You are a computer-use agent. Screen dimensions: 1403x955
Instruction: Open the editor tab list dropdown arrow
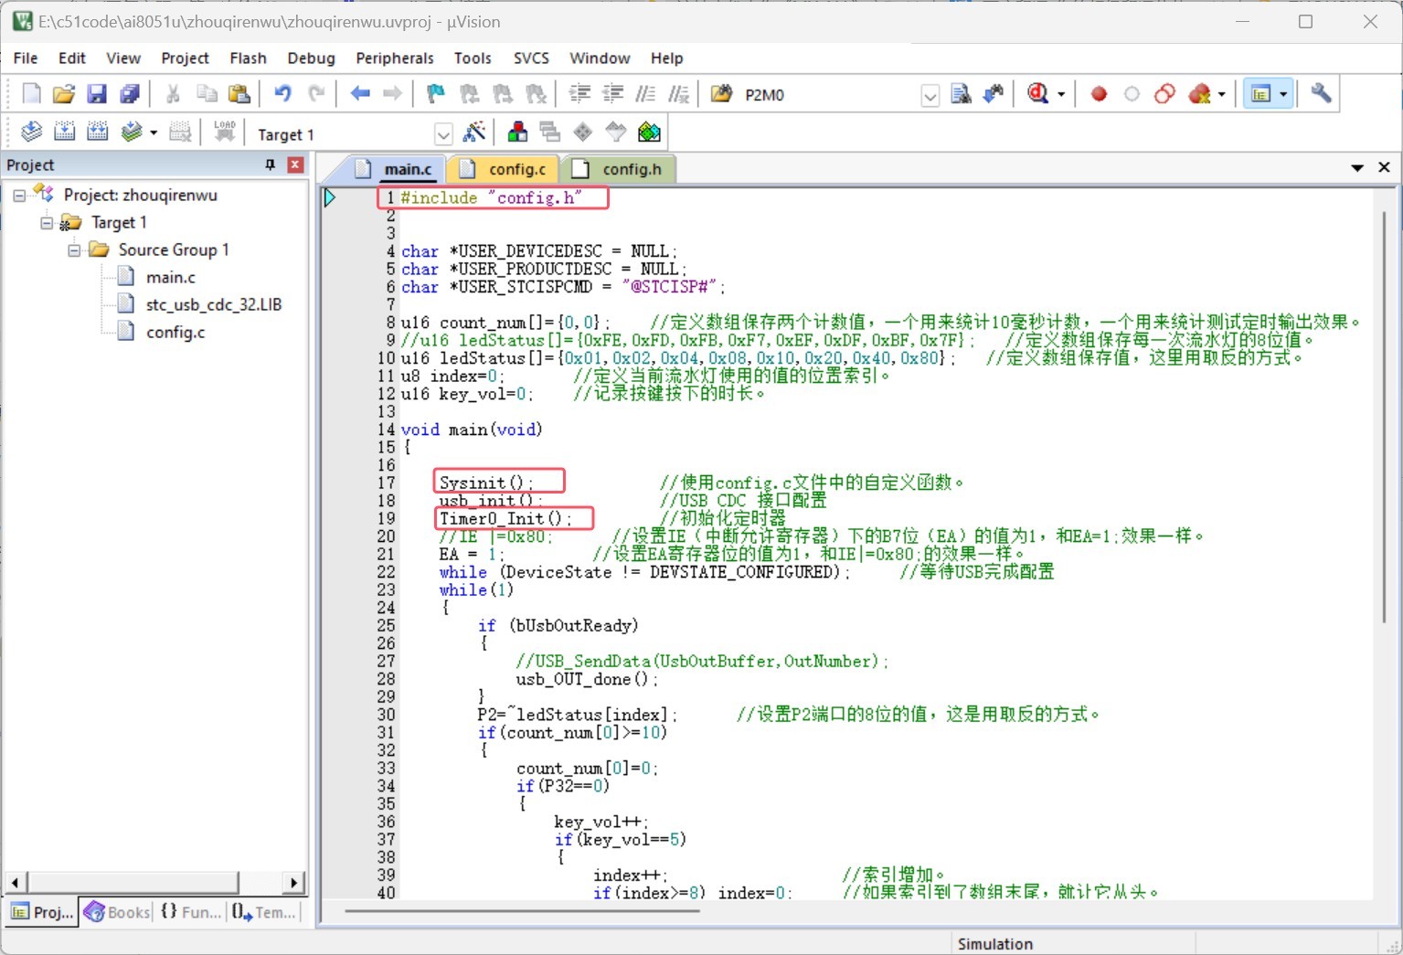1357,168
